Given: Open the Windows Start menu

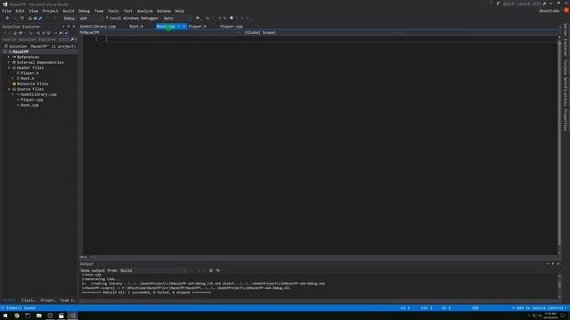Looking at the screenshot, I should coord(5,316).
